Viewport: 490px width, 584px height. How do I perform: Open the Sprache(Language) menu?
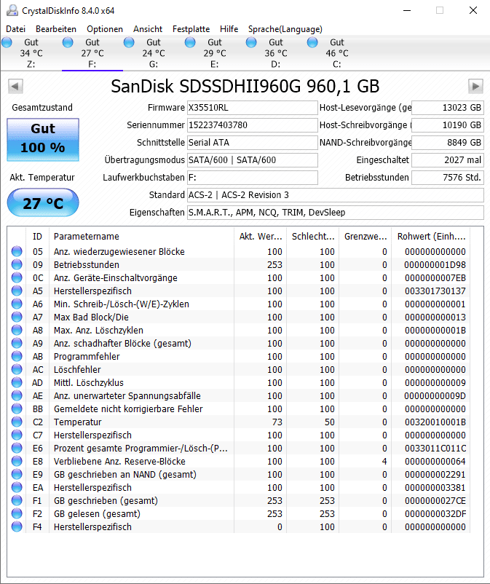pyautogui.click(x=285, y=29)
